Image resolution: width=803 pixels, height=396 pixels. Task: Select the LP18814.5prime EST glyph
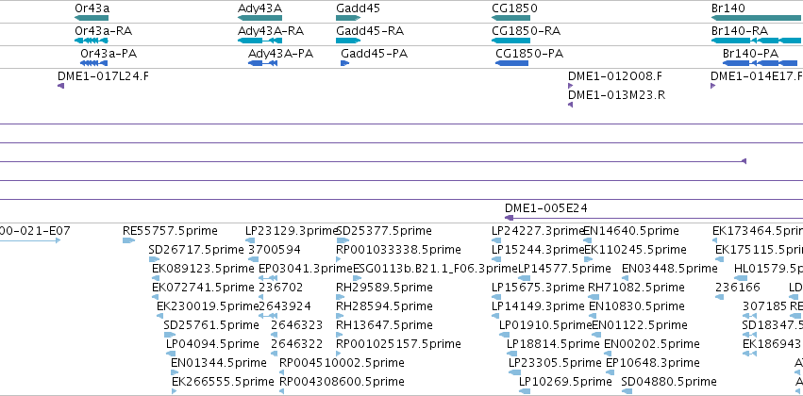pos(512,354)
